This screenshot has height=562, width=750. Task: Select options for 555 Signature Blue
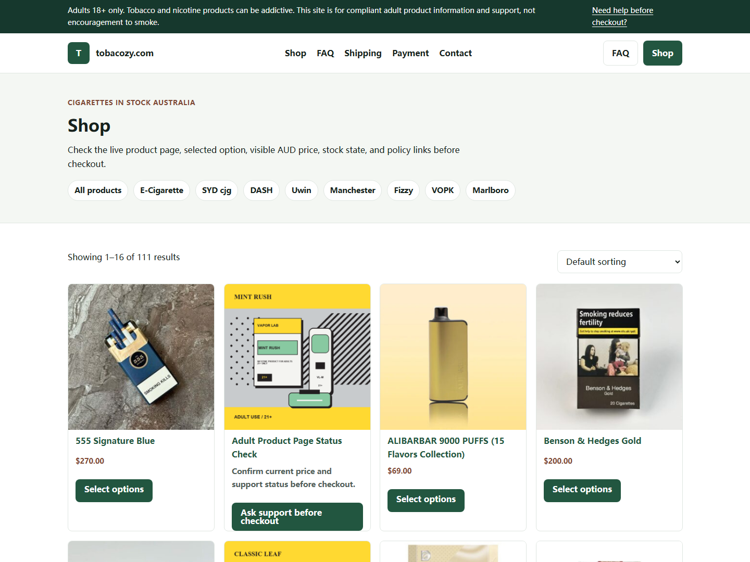coord(114,491)
